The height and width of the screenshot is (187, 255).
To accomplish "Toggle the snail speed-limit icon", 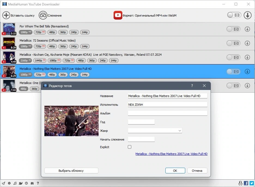I will click(x=21, y=183).
